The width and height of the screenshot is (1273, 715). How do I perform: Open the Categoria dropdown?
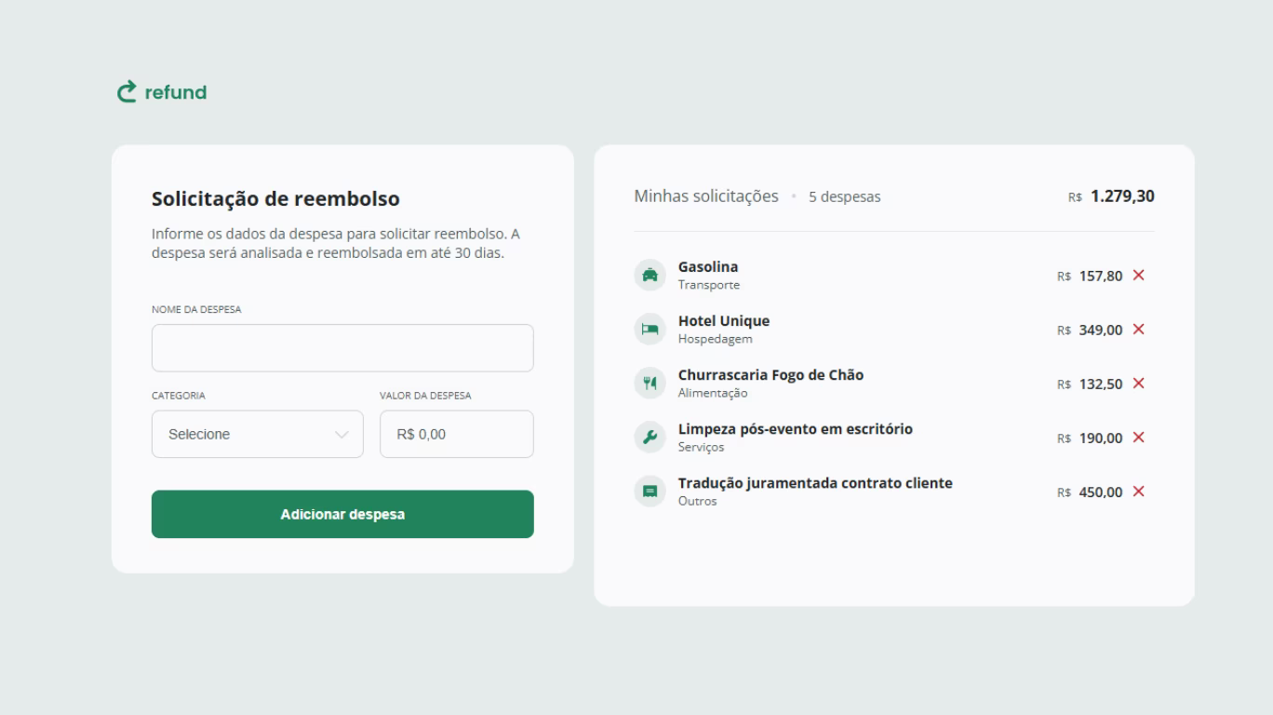click(257, 434)
